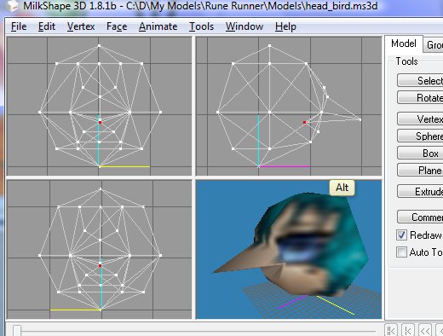Activate the Model tab
This screenshot has width=443, height=336.
click(404, 43)
